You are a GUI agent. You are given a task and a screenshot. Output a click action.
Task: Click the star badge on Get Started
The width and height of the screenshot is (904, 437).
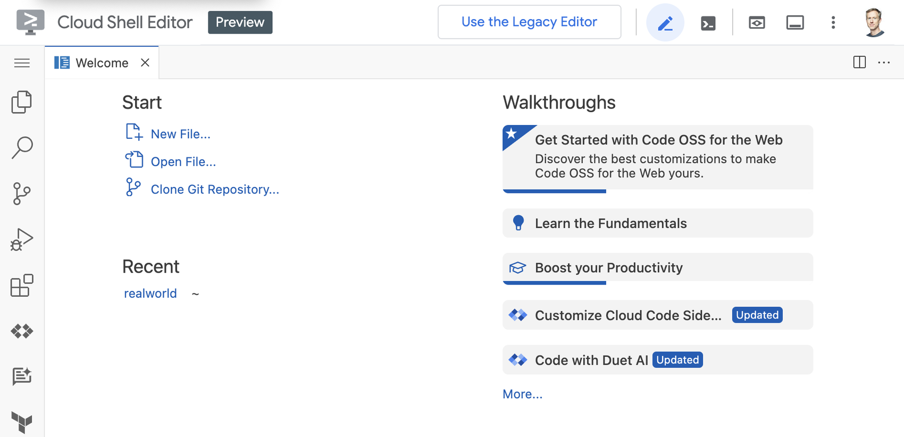[x=512, y=133]
